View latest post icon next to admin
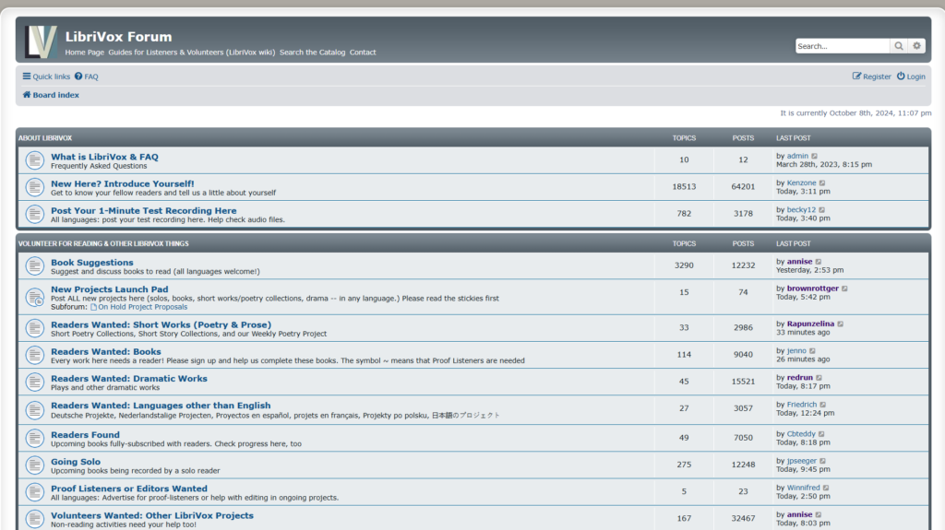Screen dimensions: 945x530 815,156
